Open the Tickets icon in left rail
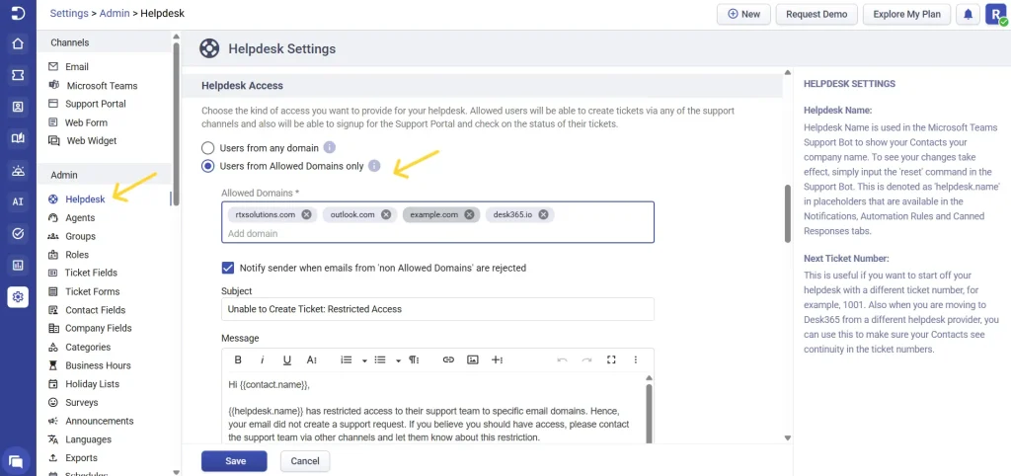The image size is (1011, 476). pos(18,75)
